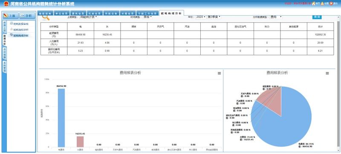This screenshot has height=154, width=341.
Task: Click the red X exit (退出) icon
Action: coord(331,3)
